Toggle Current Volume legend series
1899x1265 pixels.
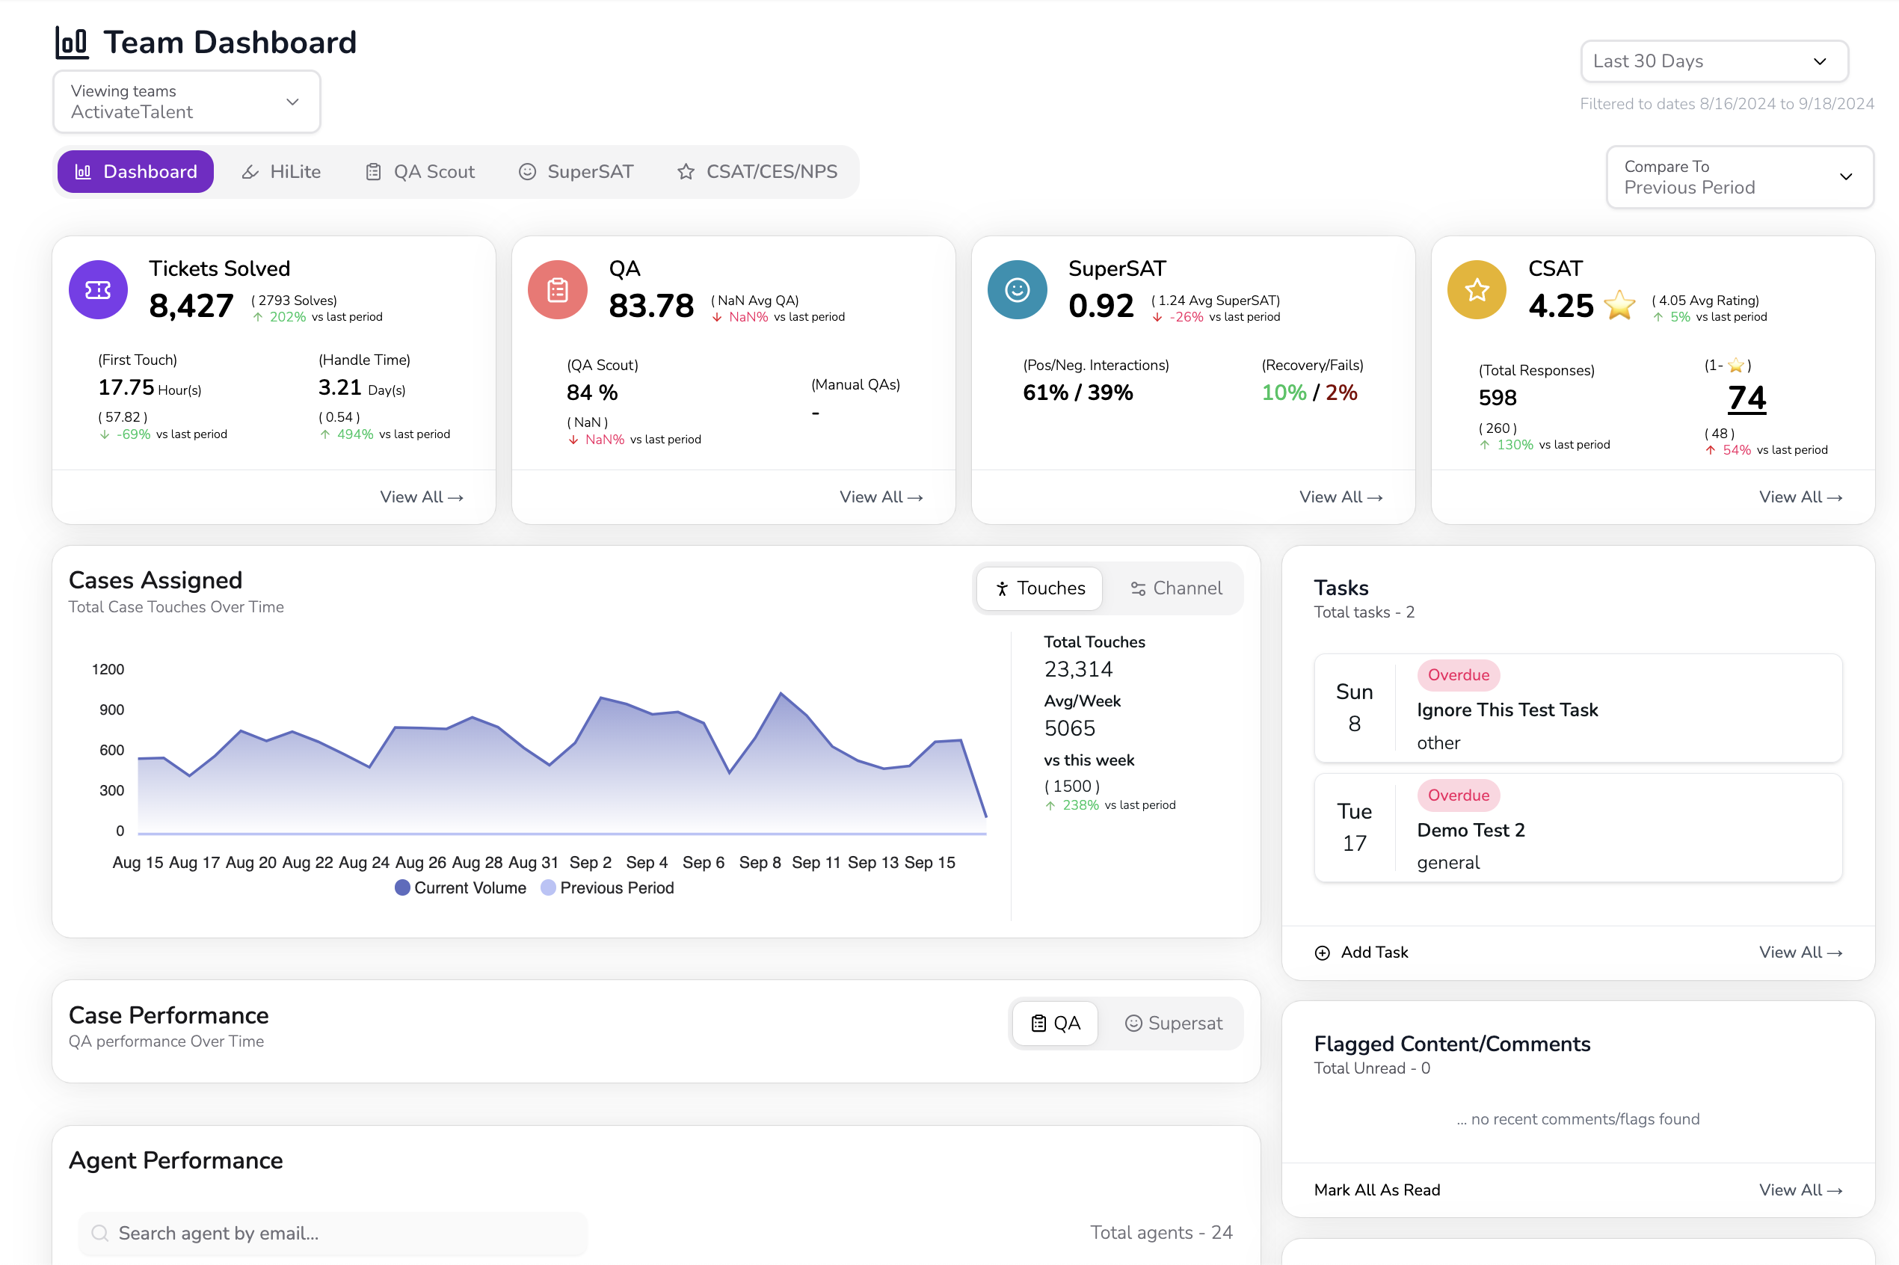[x=461, y=887]
